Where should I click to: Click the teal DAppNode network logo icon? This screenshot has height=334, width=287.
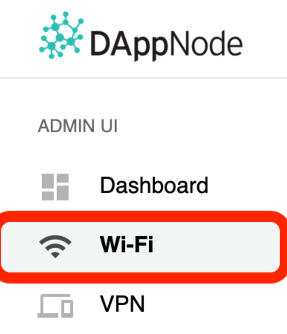pos(61,35)
